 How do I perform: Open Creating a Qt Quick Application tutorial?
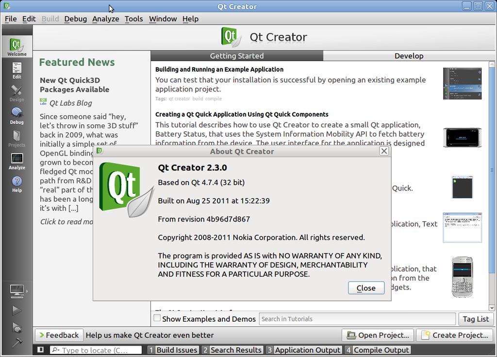242,114
